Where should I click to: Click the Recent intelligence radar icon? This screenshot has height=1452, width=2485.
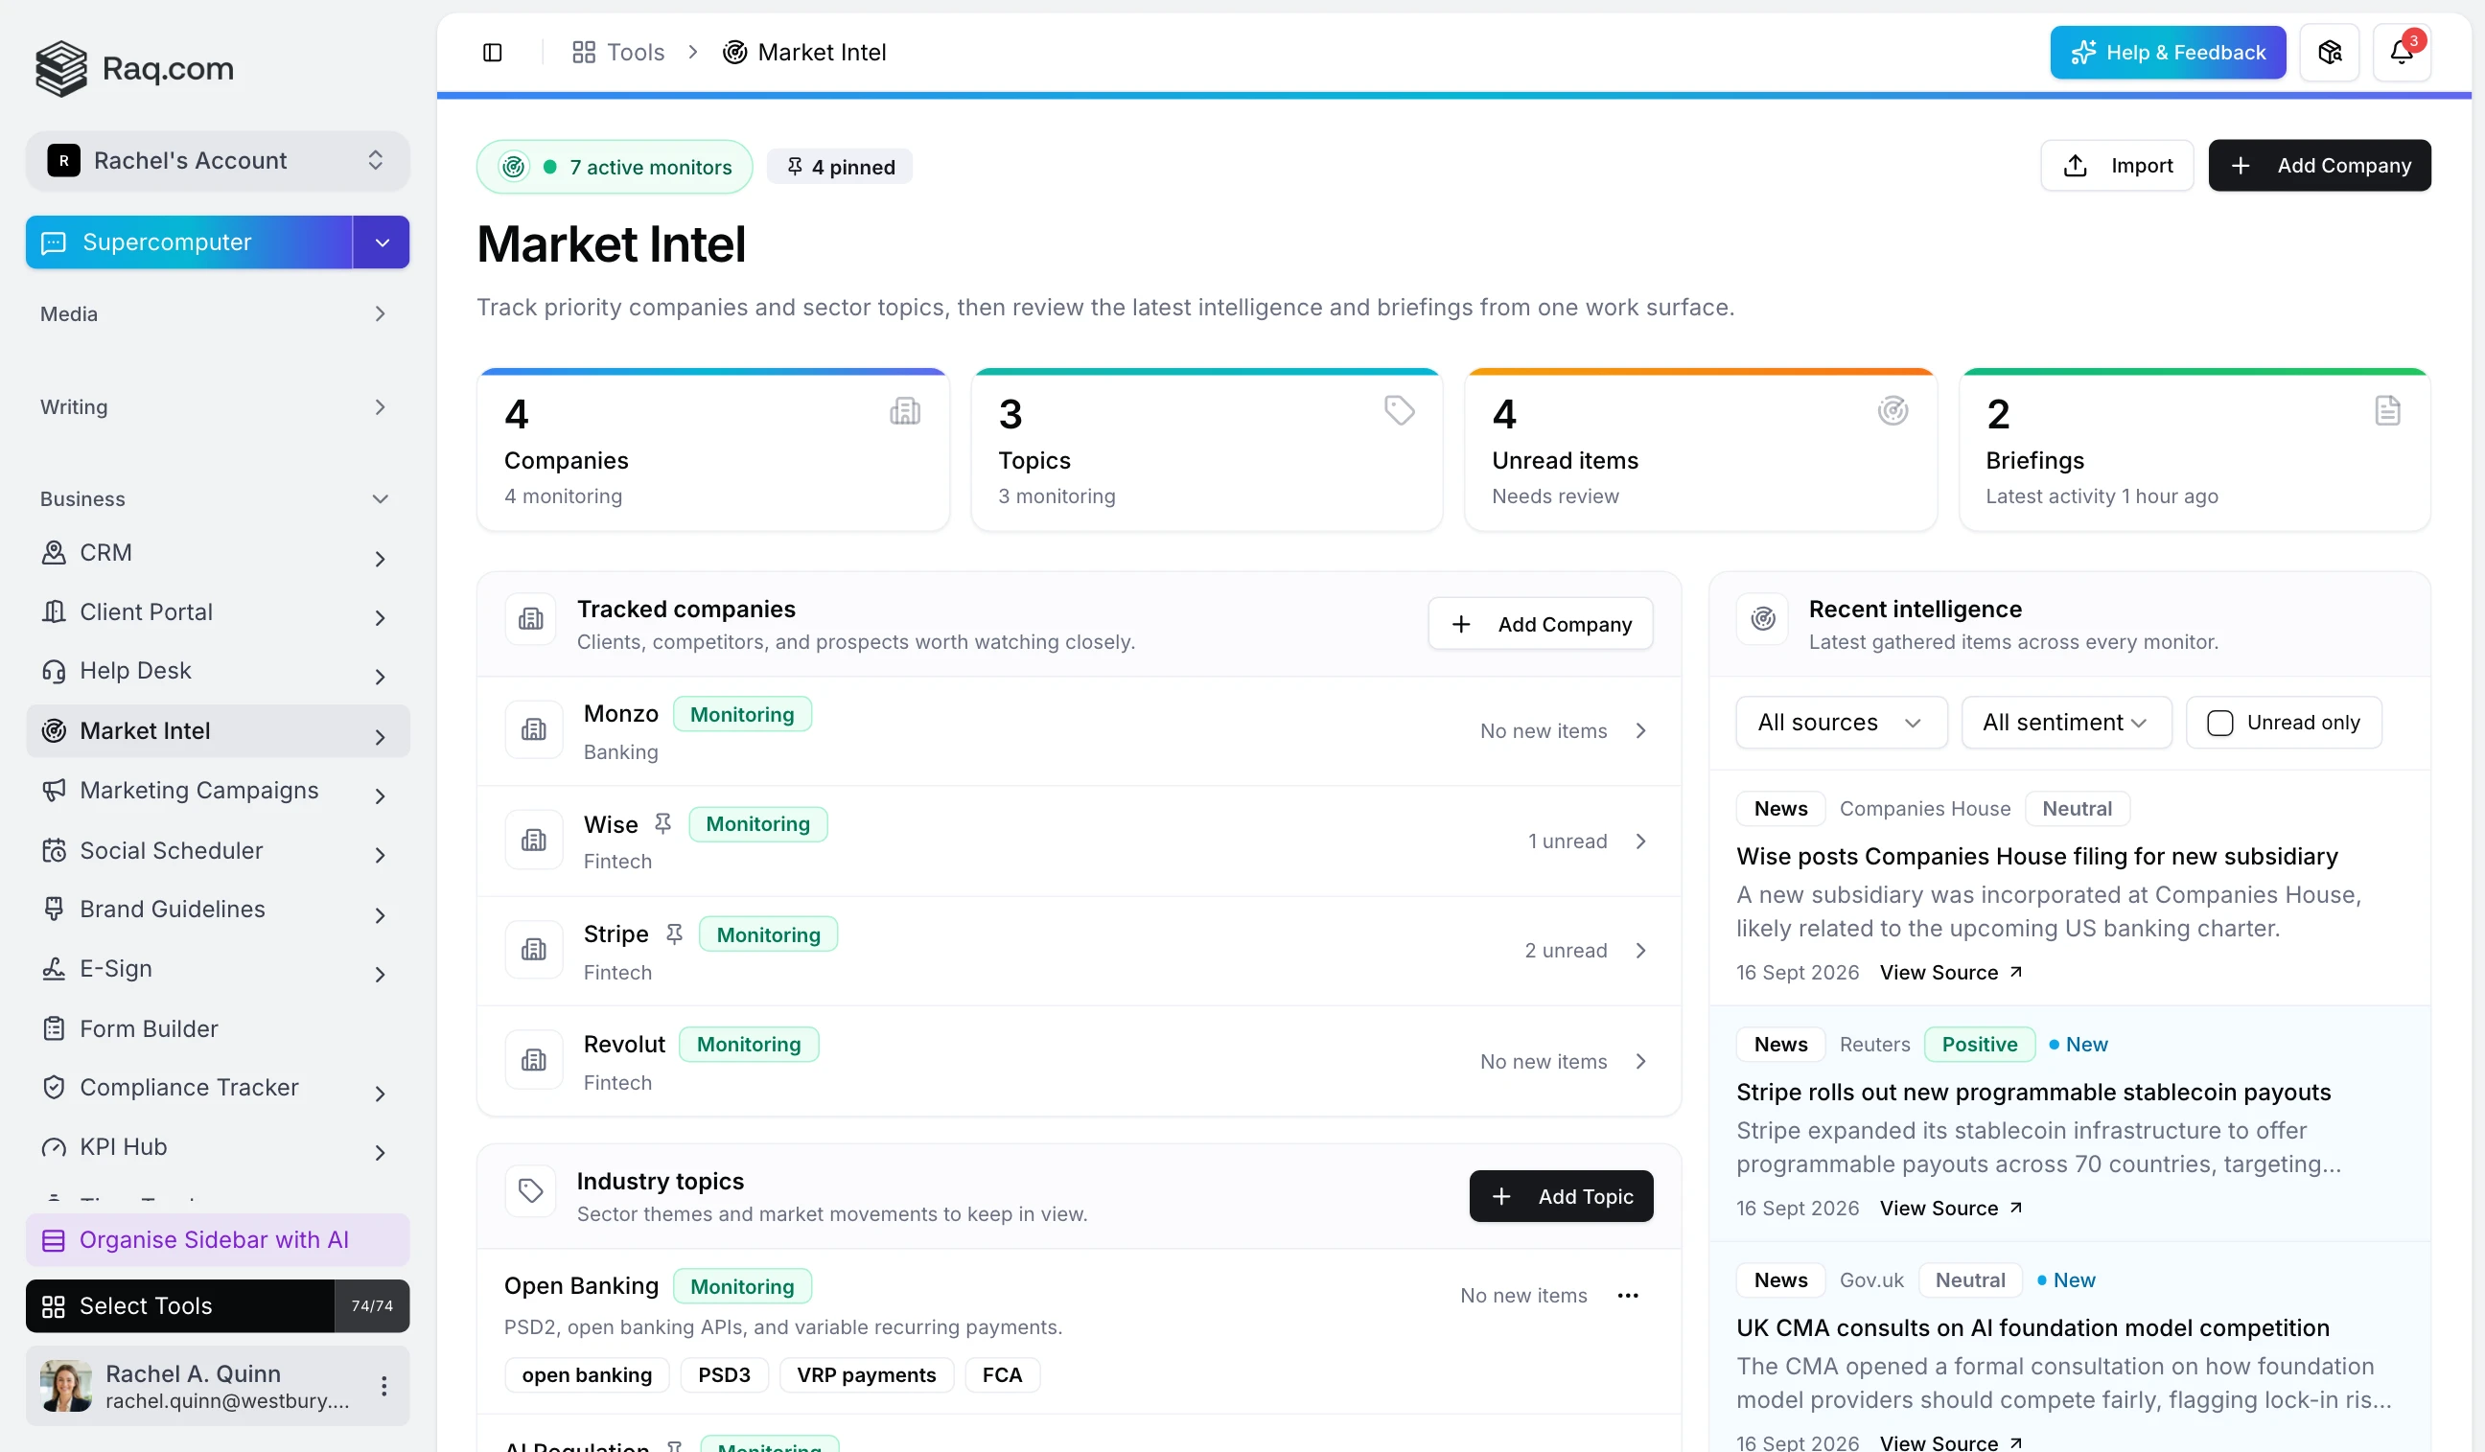1763,619
